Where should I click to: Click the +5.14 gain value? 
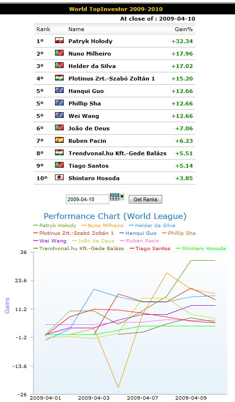coord(184,166)
